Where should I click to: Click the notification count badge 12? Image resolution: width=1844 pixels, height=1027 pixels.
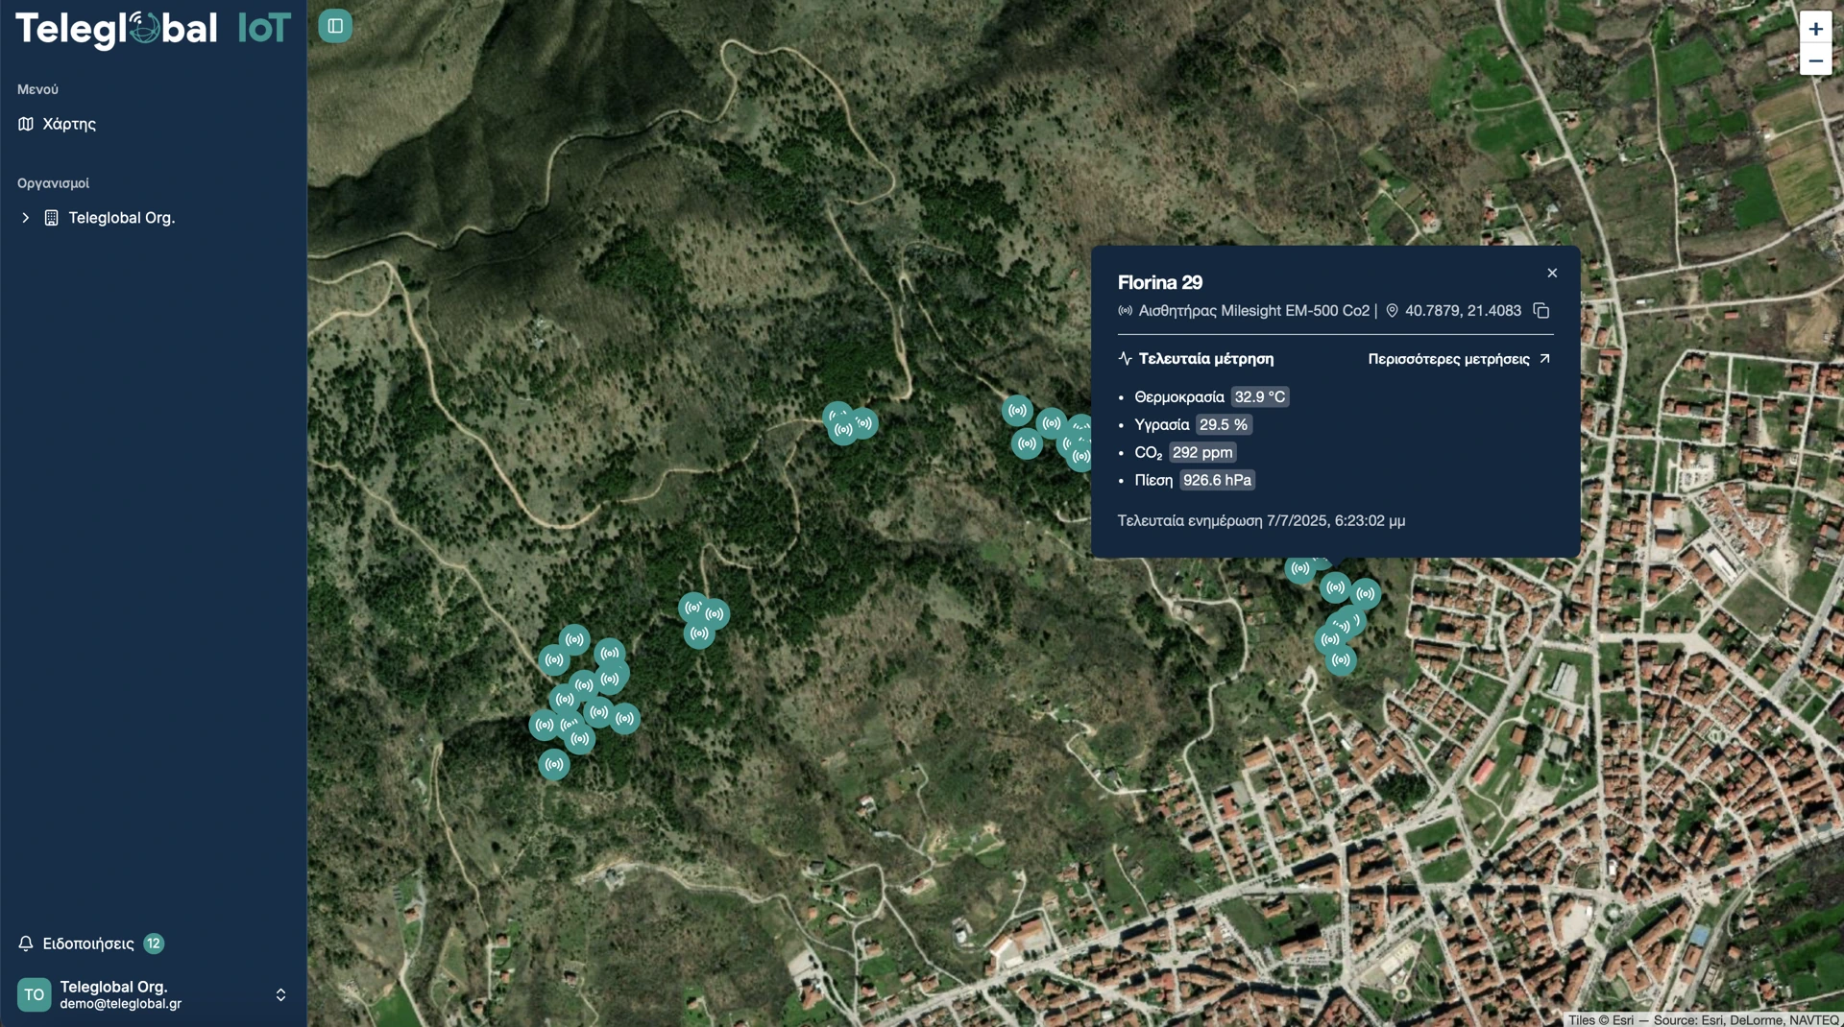pos(154,943)
